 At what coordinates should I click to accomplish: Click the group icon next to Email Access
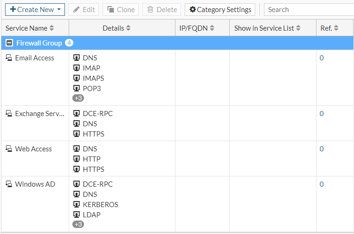[x=9, y=58]
